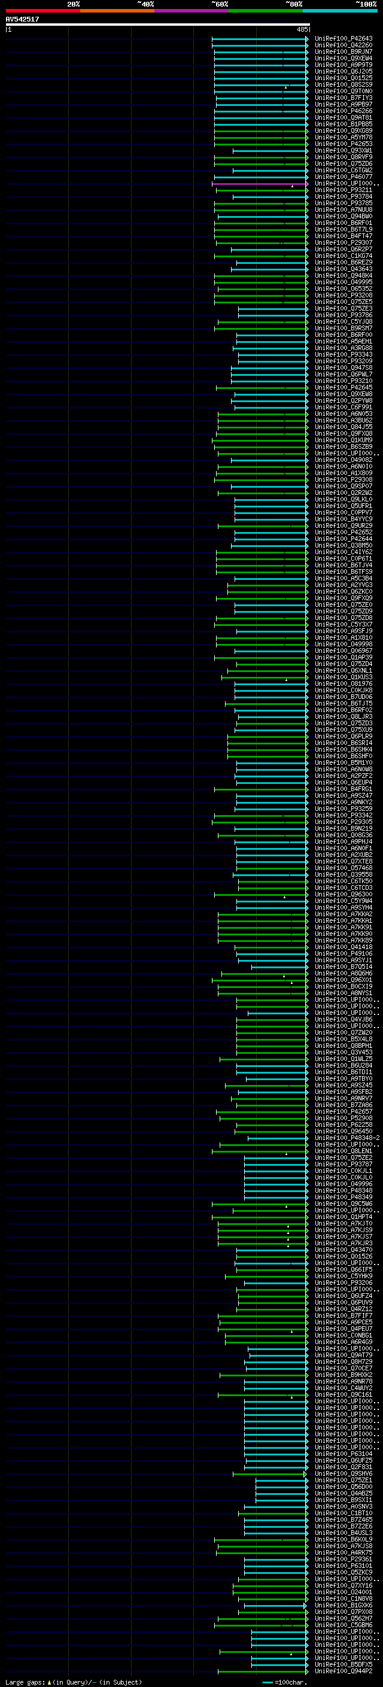Click the green ~80% identity legend segment

[266, 11]
